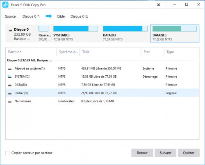205x165 pixels.
Task: Maximize the EaseUS Disk Copy window
Action: (187, 5)
